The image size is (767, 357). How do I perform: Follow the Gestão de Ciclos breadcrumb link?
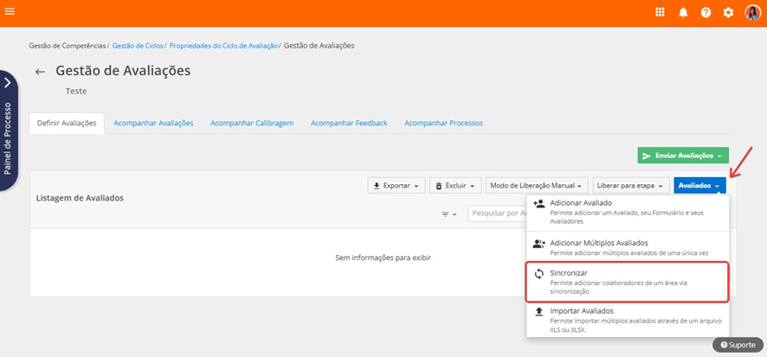point(138,45)
